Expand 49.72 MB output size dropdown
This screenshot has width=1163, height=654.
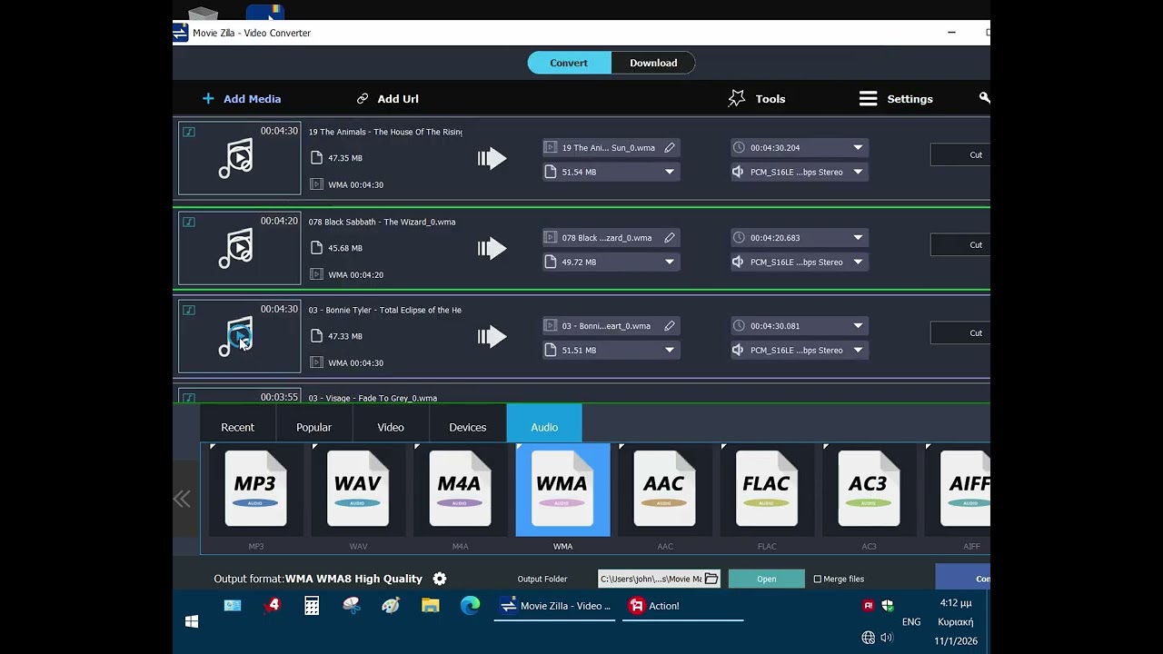tap(670, 262)
